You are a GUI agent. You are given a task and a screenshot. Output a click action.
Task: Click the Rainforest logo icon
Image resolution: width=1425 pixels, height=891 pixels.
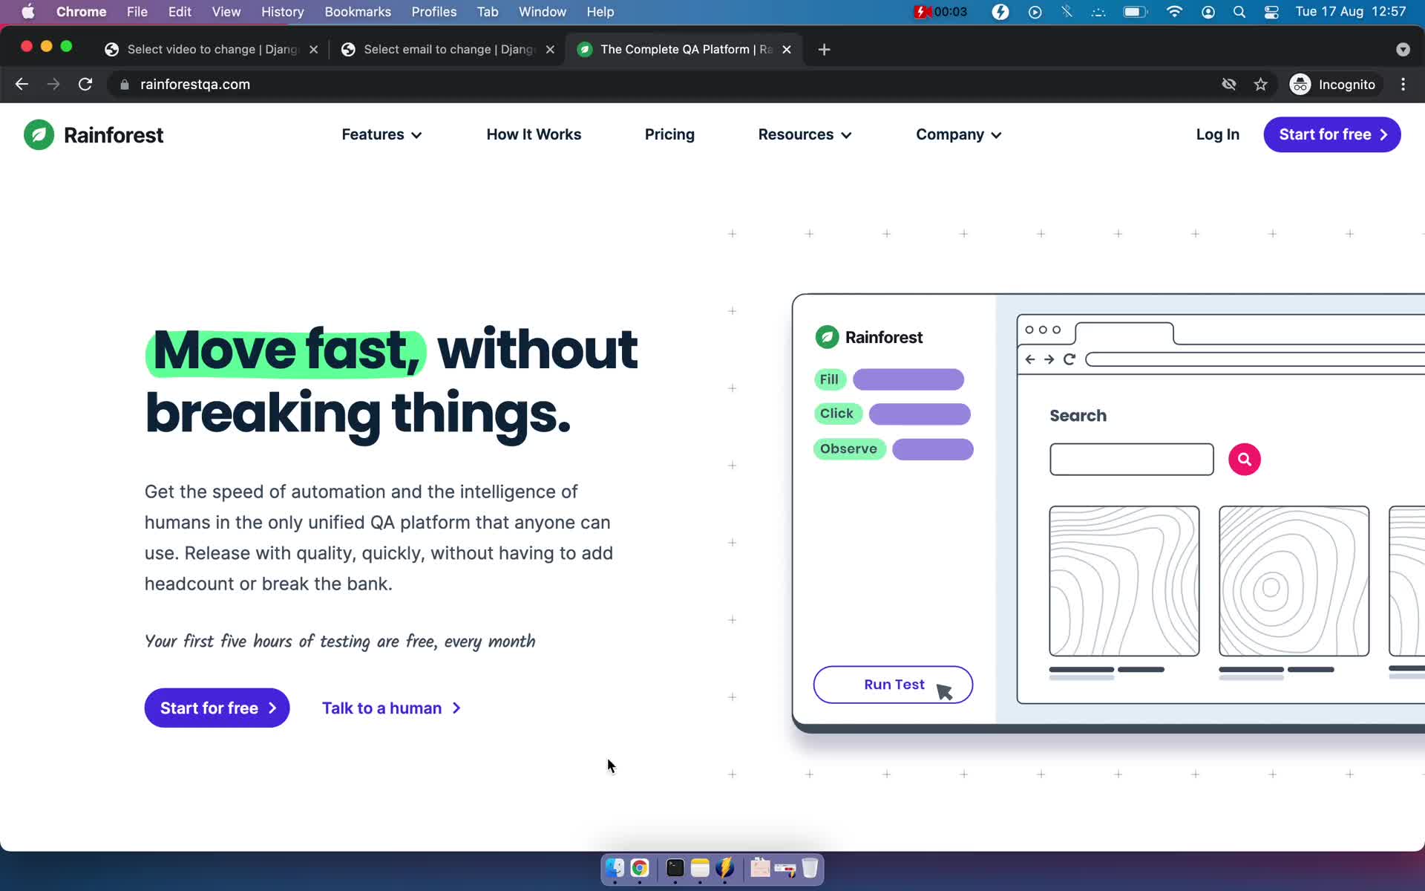tap(39, 134)
